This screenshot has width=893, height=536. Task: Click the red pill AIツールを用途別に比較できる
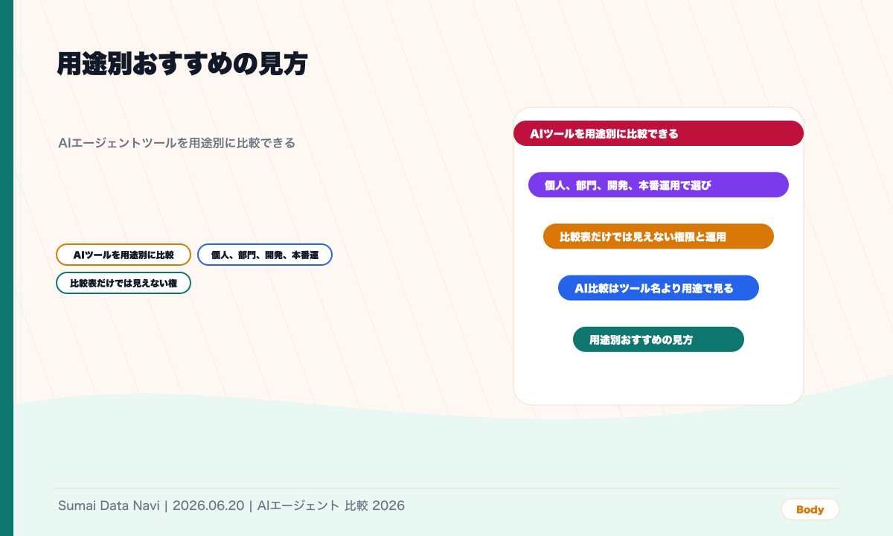pos(659,133)
